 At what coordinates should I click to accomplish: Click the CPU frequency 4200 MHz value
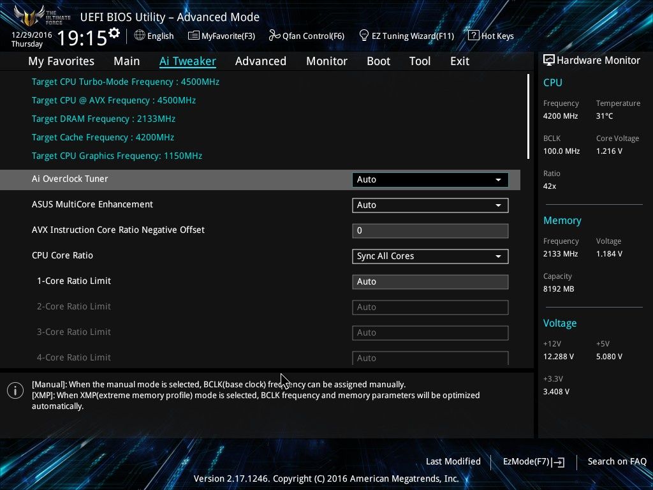click(561, 116)
